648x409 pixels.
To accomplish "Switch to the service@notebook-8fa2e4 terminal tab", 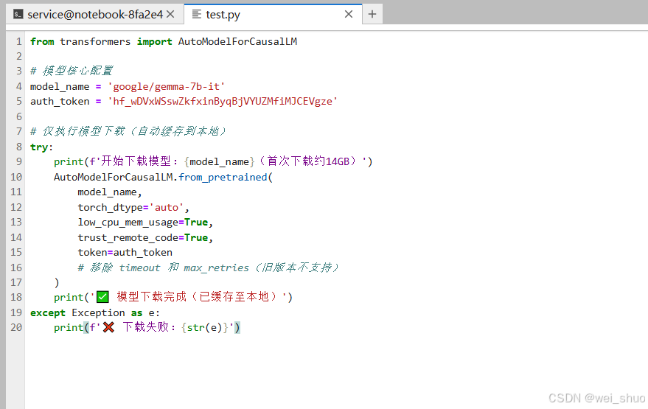I will [x=94, y=15].
